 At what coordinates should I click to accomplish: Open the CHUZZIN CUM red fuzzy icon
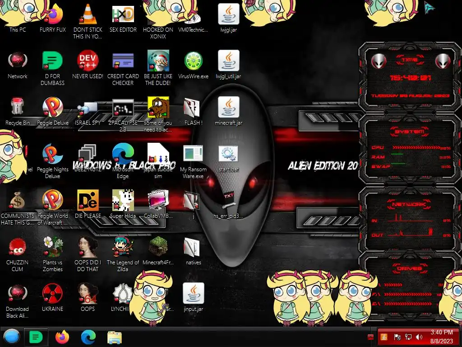pyautogui.click(x=18, y=254)
